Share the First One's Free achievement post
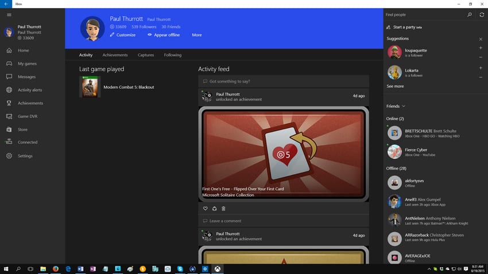This screenshot has width=488, height=274. [x=215, y=209]
